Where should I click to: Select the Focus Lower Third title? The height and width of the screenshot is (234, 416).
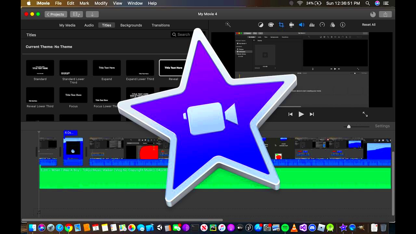[107, 95]
